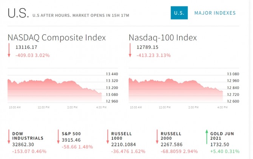Open the NASDAQ Composite Index heading
The height and width of the screenshot is (159, 253).
[x=57, y=38]
